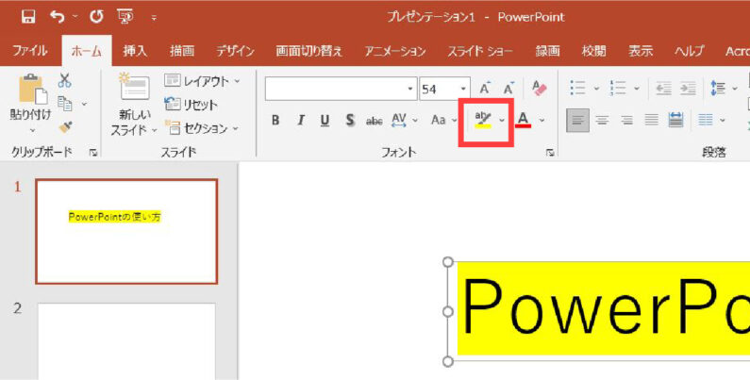Expand the font color picker arrow
Screen dimensions: 750x380
tap(542, 121)
